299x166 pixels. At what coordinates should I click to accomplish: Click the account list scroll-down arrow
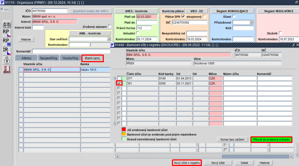tap(115, 124)
